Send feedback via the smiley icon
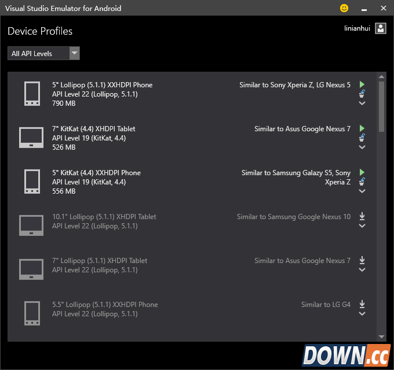This screenshot has height=370, width=394. (344, 8)
